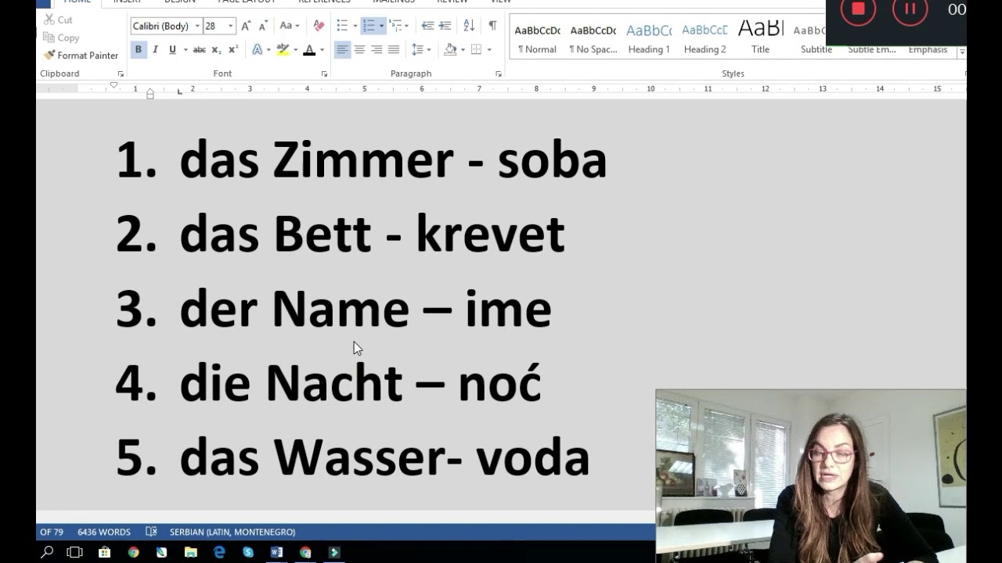Open the Clipboard pane launcher
Image resolution: width=1002 pixels, height=563 pixels.
[121, 74]
